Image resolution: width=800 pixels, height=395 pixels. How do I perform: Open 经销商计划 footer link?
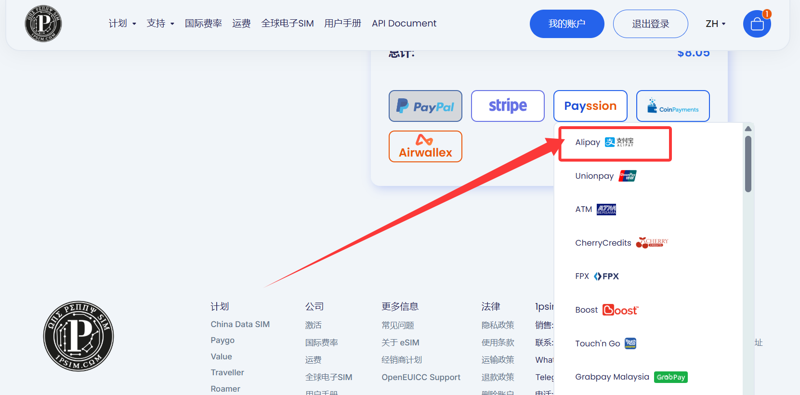click(402, 360)
